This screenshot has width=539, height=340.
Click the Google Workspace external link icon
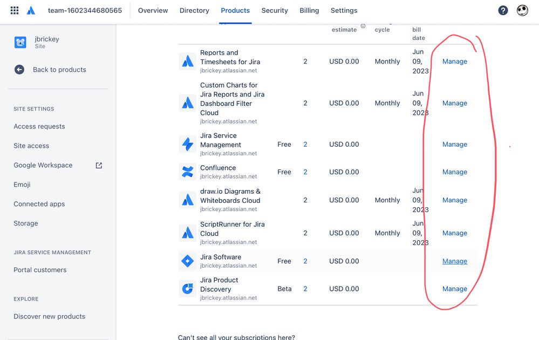(99, 165)
